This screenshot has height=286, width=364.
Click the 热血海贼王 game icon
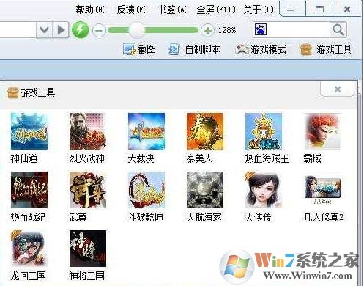264,131
